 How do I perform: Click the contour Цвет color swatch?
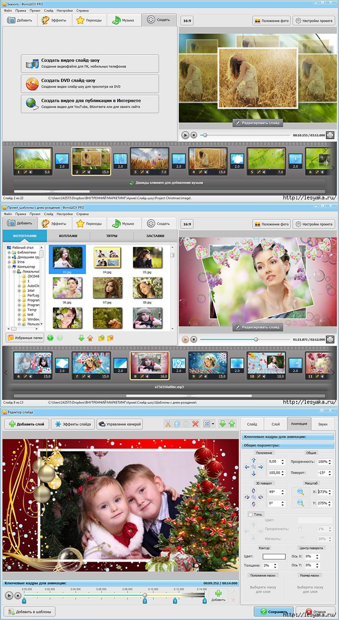(x=274, y=557)
